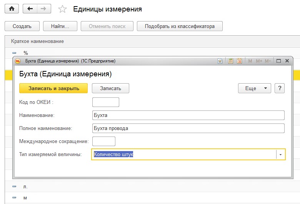The image size is (300, 204).
Task: Open the calendar icon in the title bar
Action: click(239, 61)
